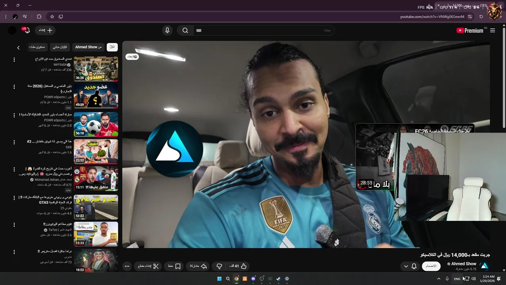Select the 'الكل' filter chip
This screenshot has width=506, height=285.
[112, 47]
